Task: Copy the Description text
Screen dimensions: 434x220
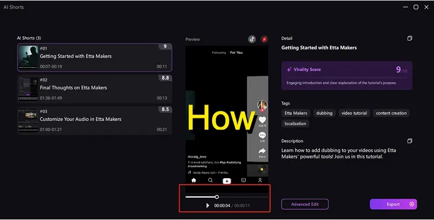Action: [410, 141]
